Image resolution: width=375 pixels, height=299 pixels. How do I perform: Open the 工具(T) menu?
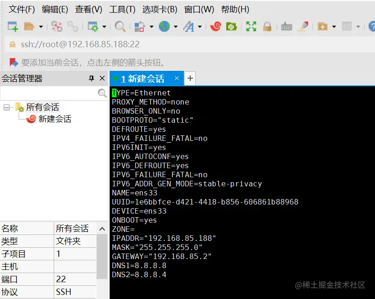click(x=122, y=9)
